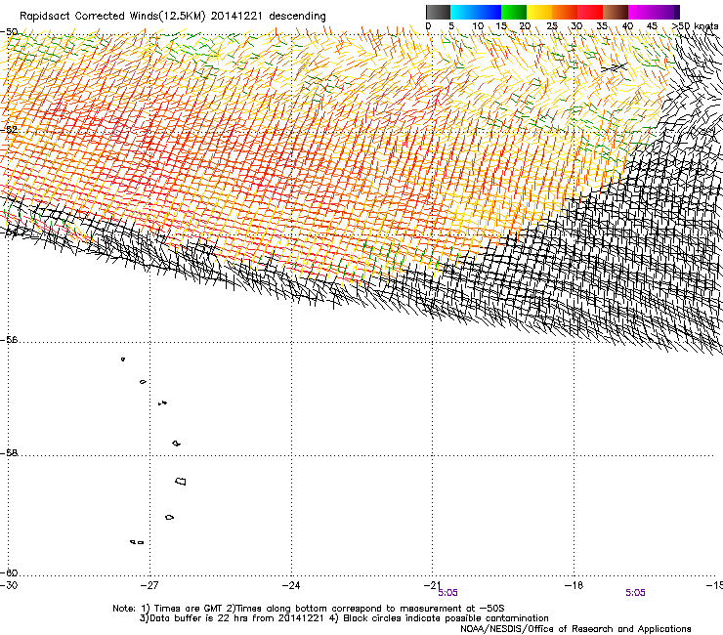The height and width of the screenshot is (635, 723).
Task: Click the '-27' longitude axis label
Action: point(149,585)
